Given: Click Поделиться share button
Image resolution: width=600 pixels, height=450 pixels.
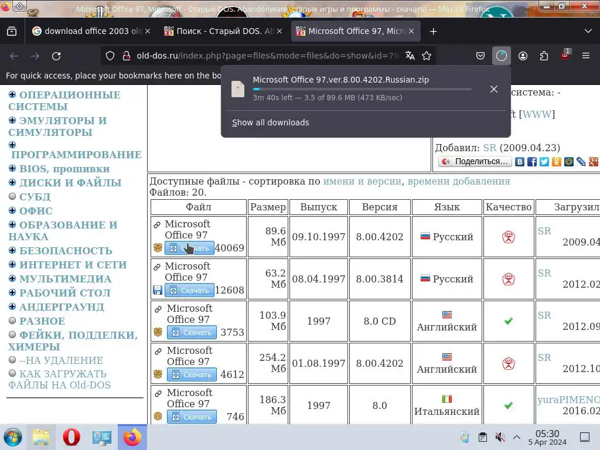Looking at the screenshot, I should [475, 162].
